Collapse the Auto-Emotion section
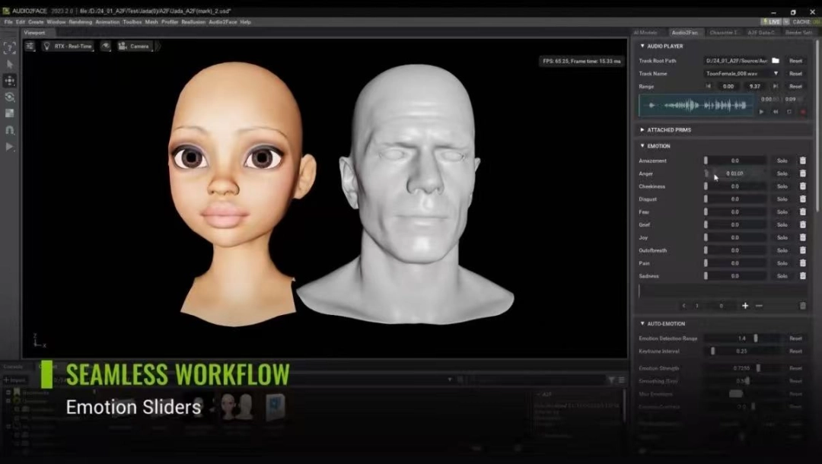The height and width of the screenshot is (464, 822). pyautogui.click(x=642, y=323)
